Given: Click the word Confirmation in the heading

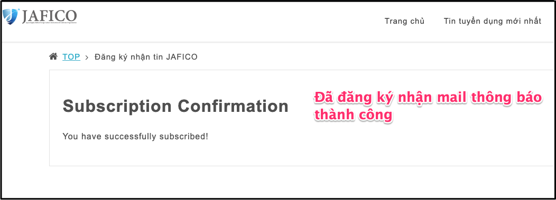Looking at the screenshot, I should pos(233,106).
